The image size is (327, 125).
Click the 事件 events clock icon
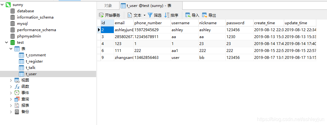(17, 93)
